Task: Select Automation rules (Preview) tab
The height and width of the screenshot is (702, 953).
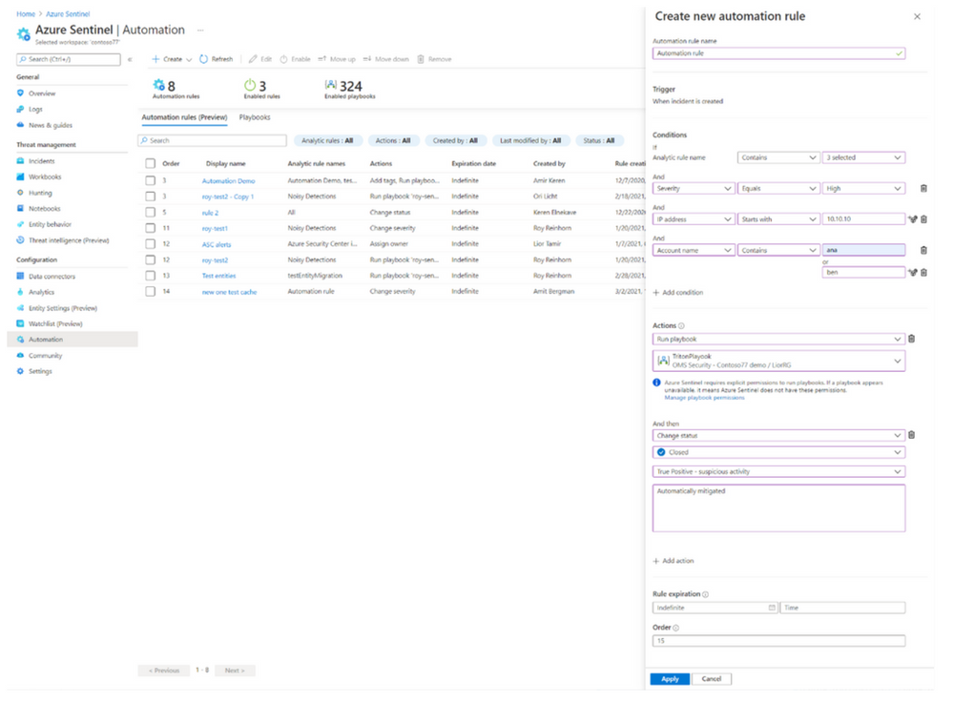Action: [184, 117]
